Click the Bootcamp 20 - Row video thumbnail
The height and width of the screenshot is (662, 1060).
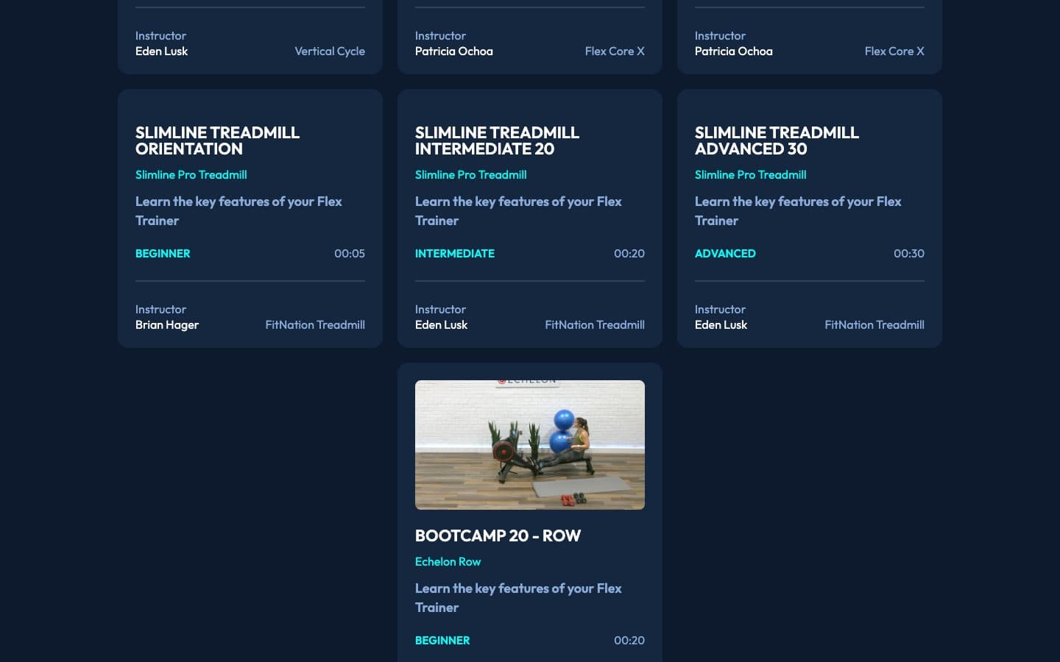[x=530, y=445]
